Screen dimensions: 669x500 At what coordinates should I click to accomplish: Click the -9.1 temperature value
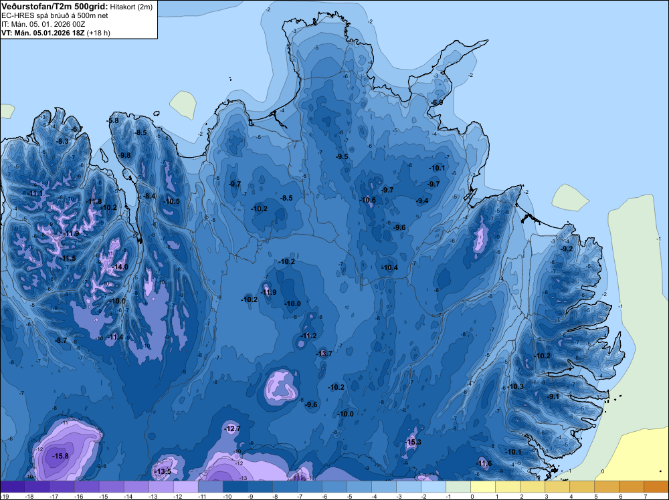pyautogui.click(x=553, y=396)
